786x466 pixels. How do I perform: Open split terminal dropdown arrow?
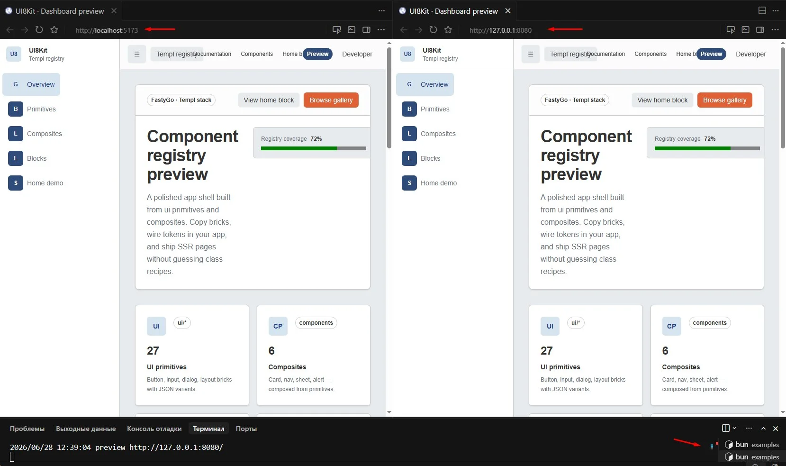734,428
